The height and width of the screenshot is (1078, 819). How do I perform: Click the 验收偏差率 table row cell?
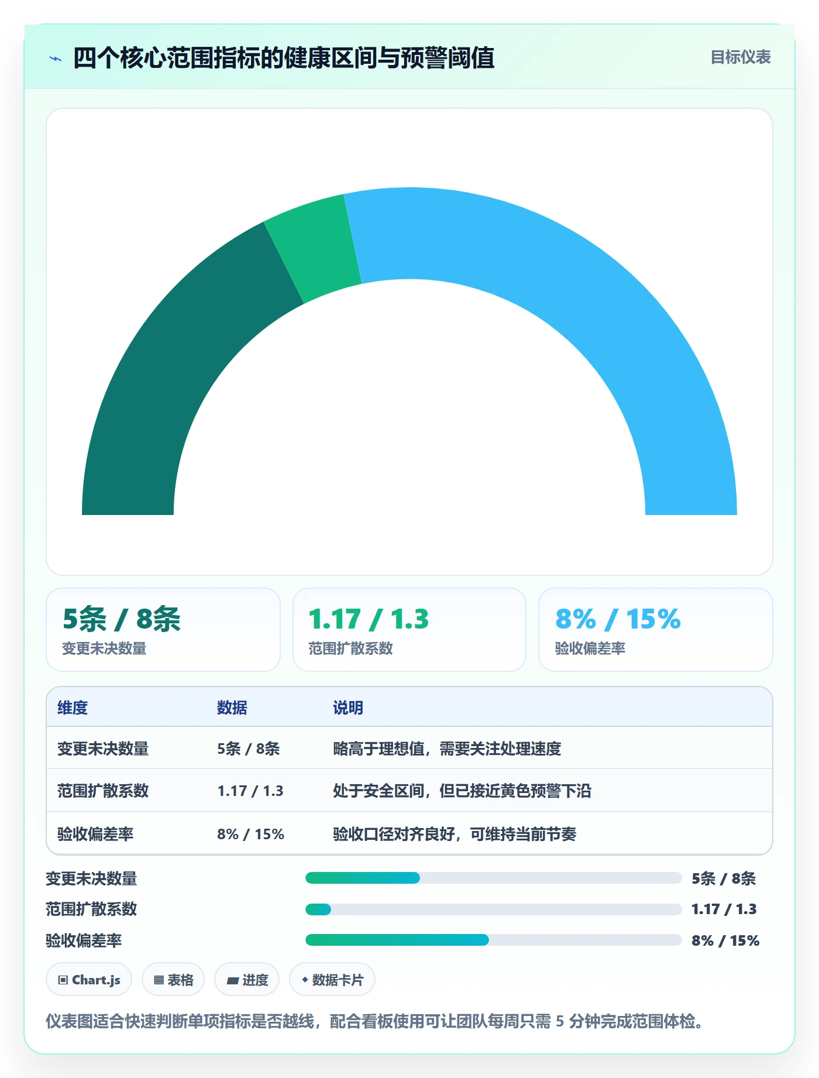[95, 834]
